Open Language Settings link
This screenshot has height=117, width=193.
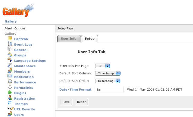[x=30, y=61]
